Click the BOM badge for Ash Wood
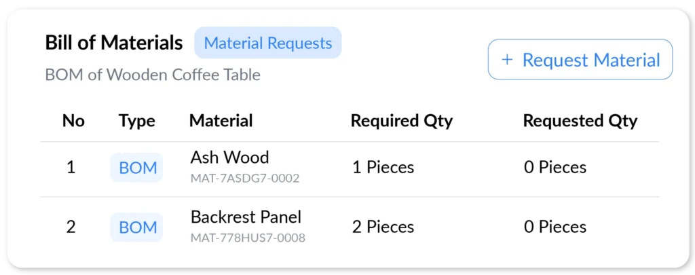Screen dimensions: 695x275 [x=137, y=168]
